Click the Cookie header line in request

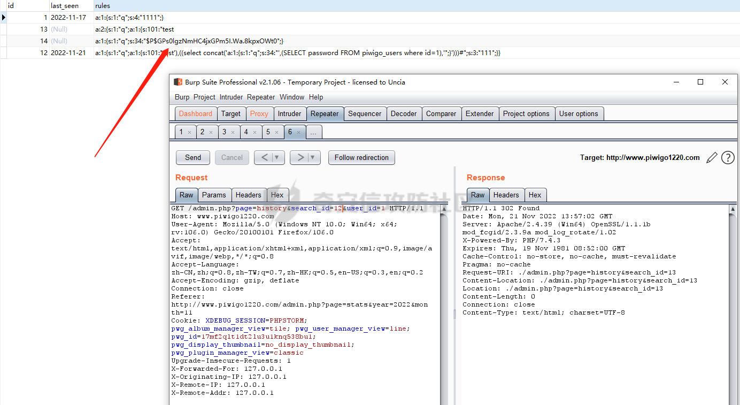pyautogui.click(x=239, y=320)
